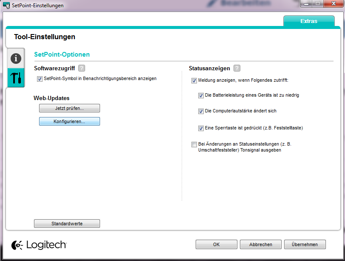Restore defaults with Standardwerte button

pos(67,224)
